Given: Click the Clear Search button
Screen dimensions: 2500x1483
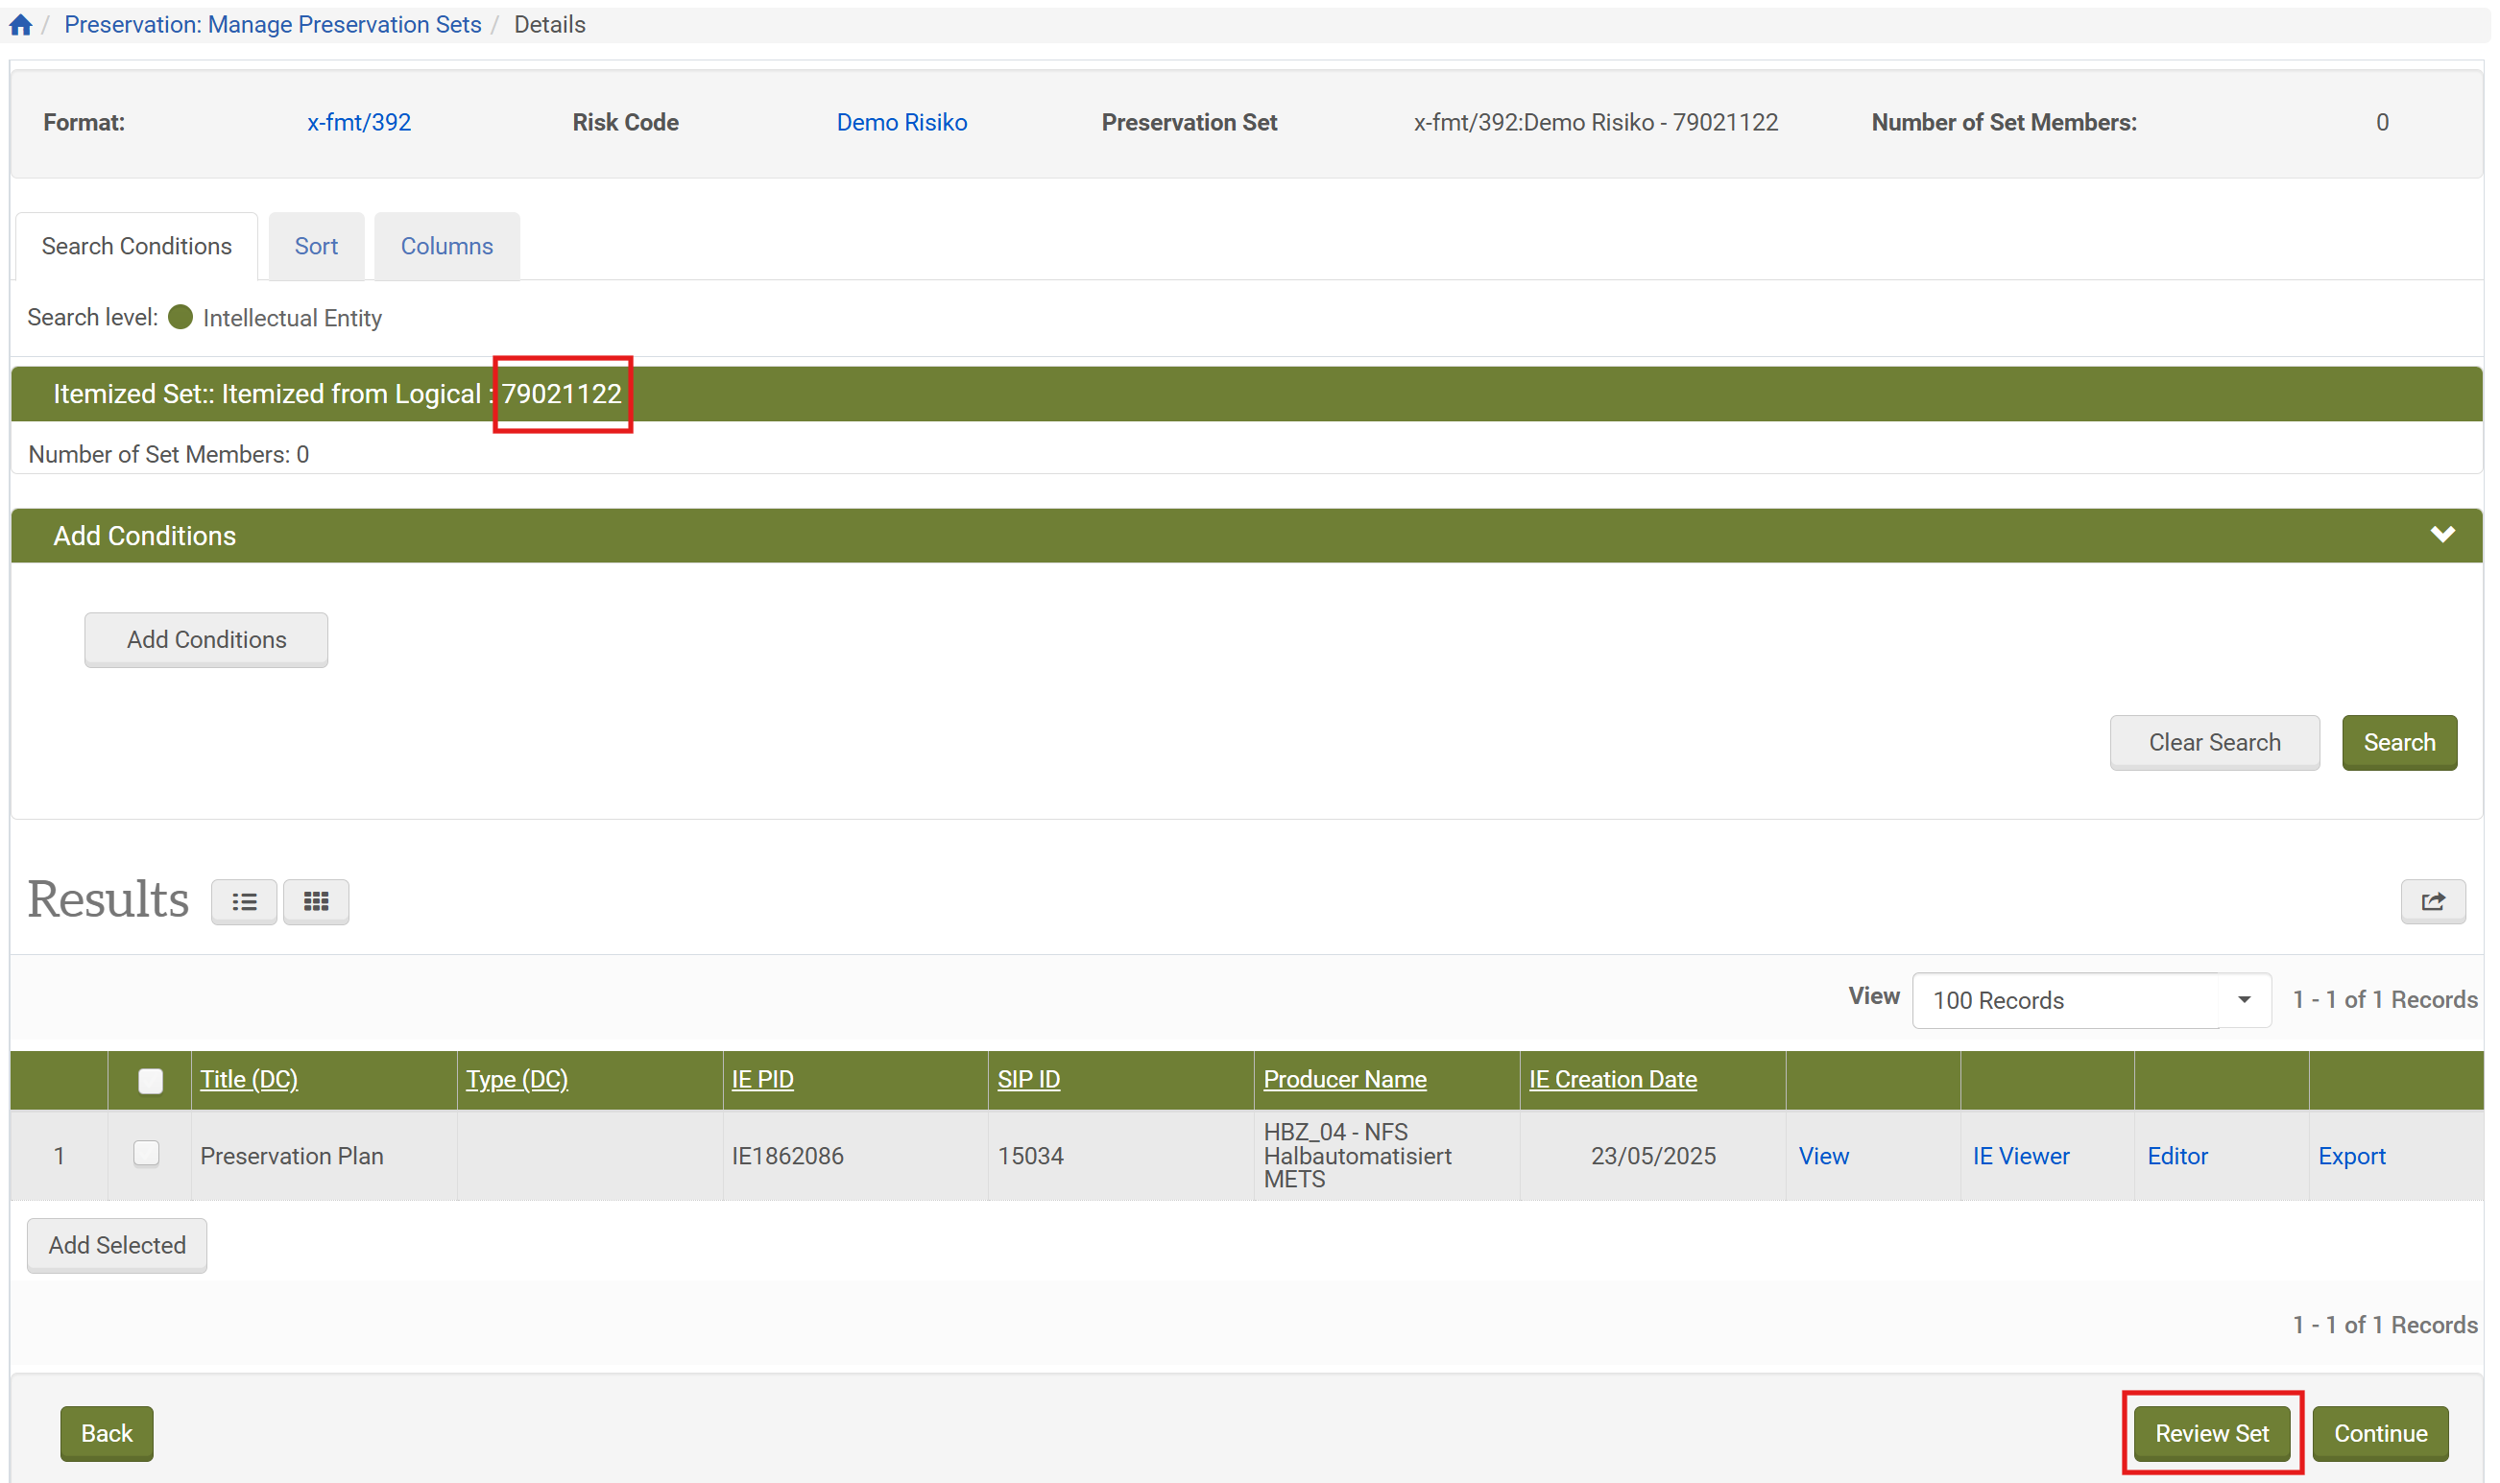Looking at the screenshot, I should (2213, 743).
